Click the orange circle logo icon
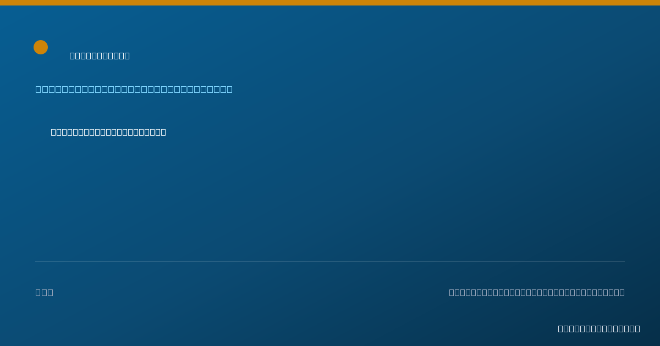 (x=41, y=47)
